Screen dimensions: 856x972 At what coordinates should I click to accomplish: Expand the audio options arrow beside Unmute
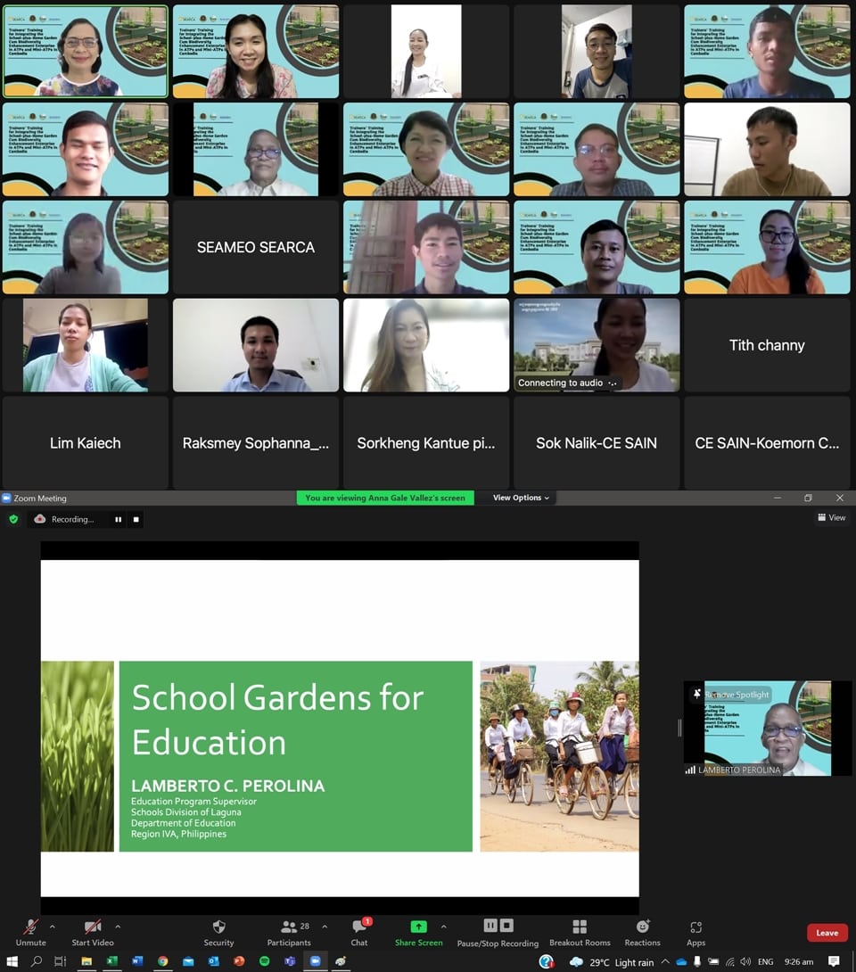[x=52, y=927]
